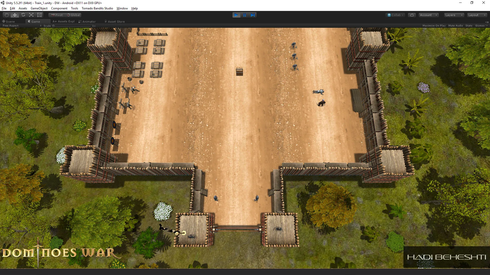Open the Collab dropdown

point(395,15)
